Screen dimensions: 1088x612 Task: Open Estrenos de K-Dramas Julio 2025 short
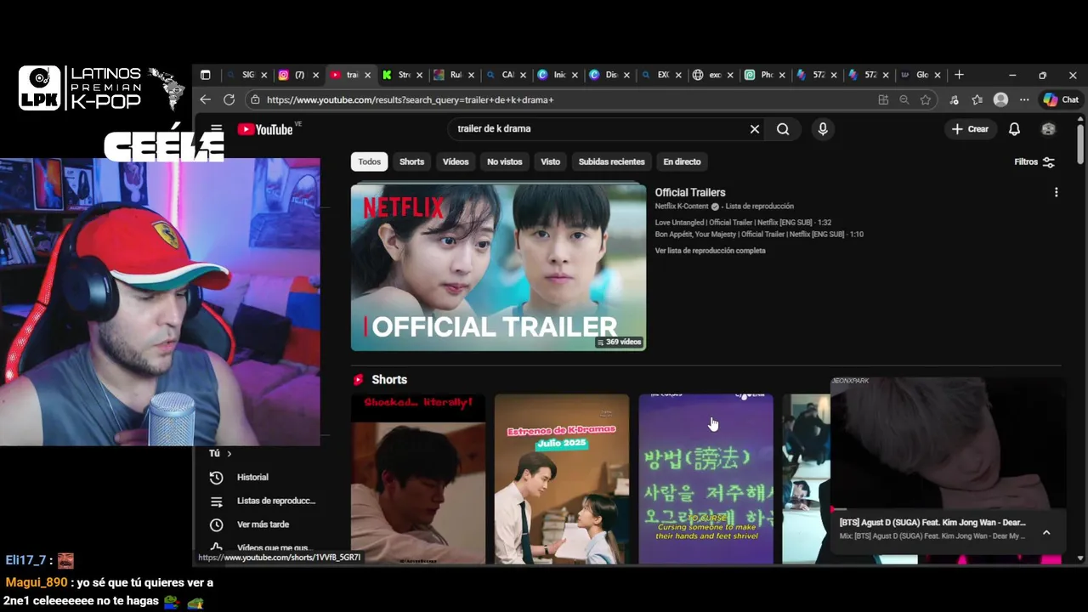562,479
